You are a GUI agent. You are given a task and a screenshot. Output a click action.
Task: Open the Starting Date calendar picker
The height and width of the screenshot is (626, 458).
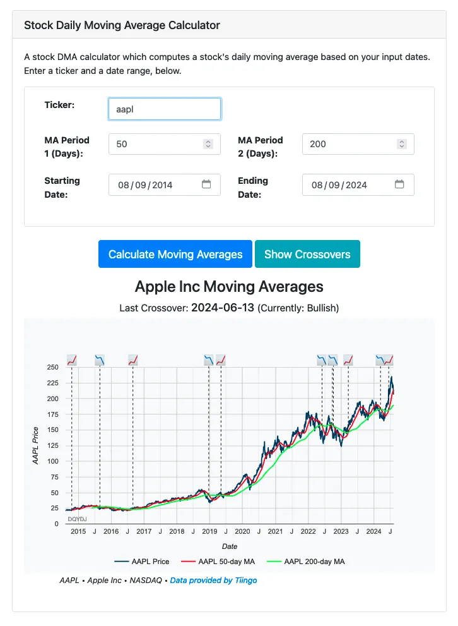click(206, 184)
